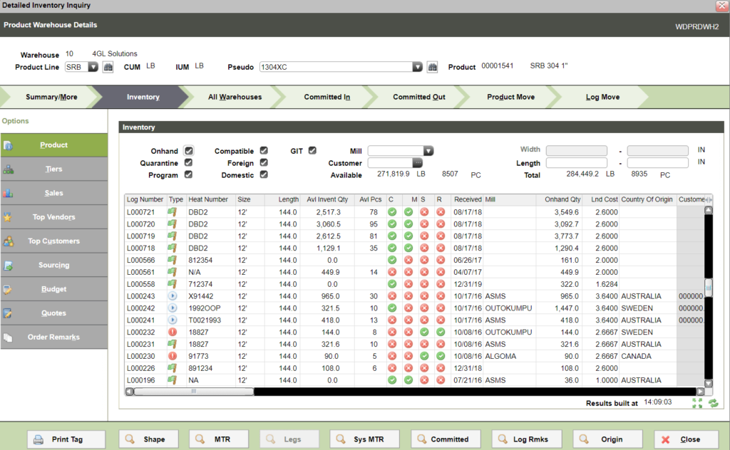Click the Length minimum input field
Image resolution: width=730 pixels, height=450 pixels.
point(576,163)
